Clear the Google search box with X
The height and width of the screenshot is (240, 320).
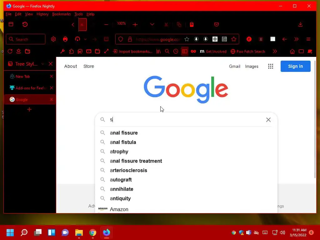click(x=268, y=120)
